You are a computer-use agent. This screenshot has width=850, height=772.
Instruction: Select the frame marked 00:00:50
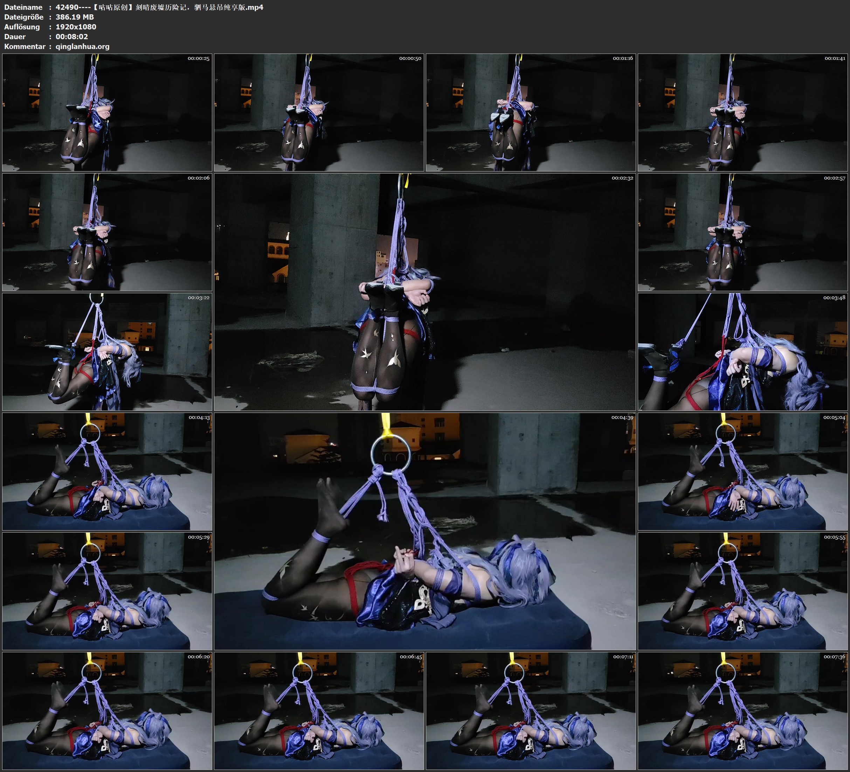coord(319,113)
